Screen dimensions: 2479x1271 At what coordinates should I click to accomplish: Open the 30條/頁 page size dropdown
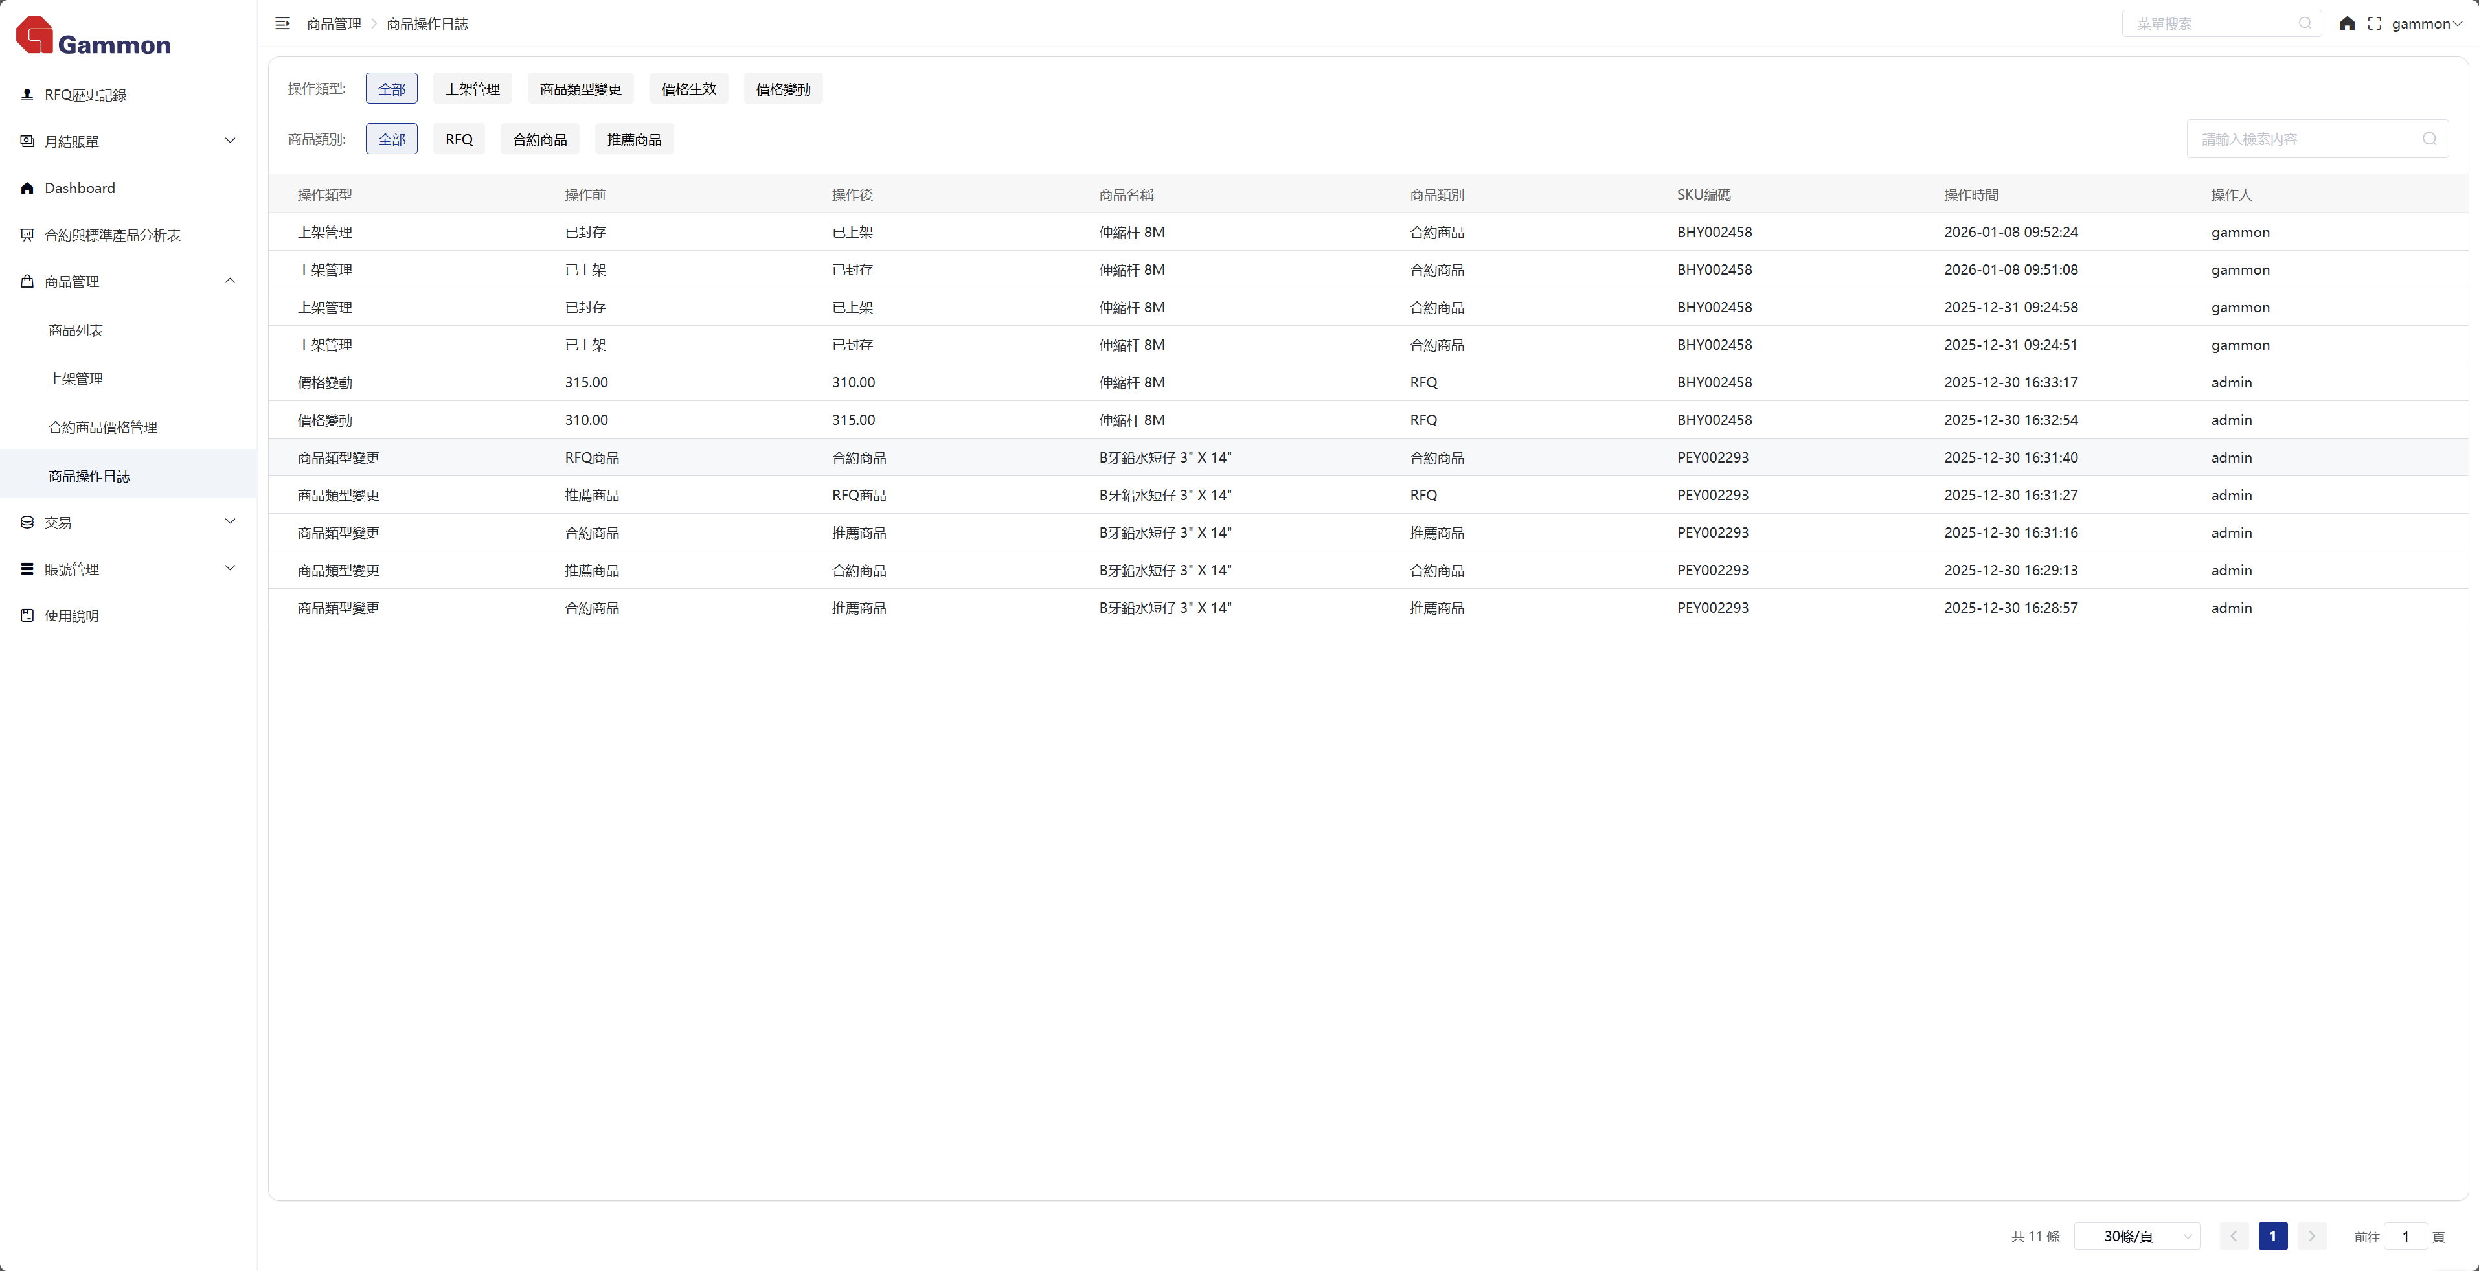[x=2137, y=1236]
